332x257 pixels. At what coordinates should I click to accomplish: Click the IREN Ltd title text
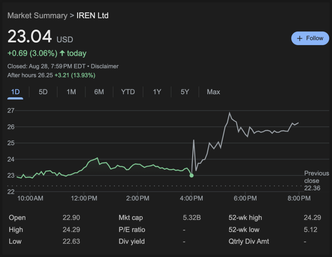pyautogui.click(x=92, y=15)
